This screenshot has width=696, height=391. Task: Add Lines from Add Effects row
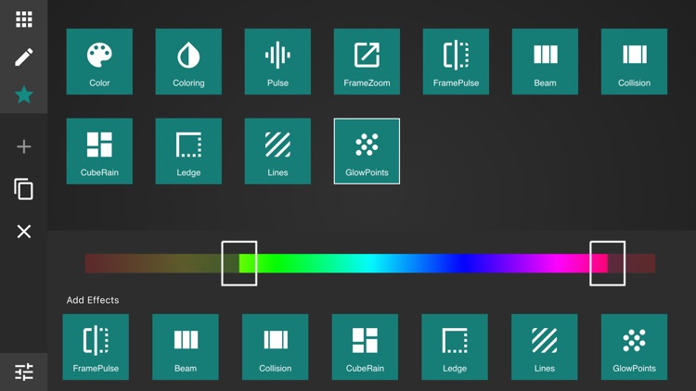click(544, 347)
